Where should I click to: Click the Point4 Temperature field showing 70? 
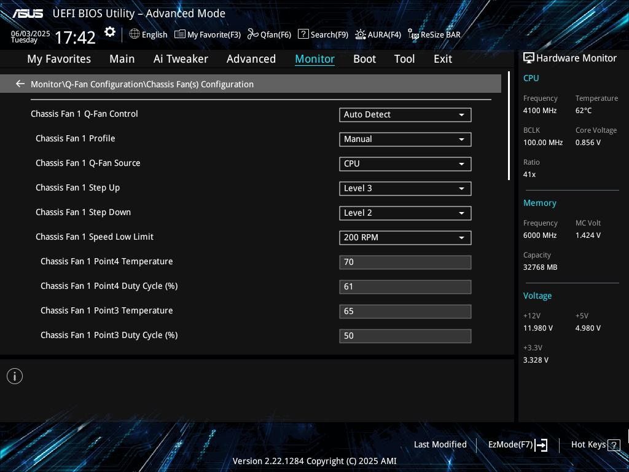point(405,262)
